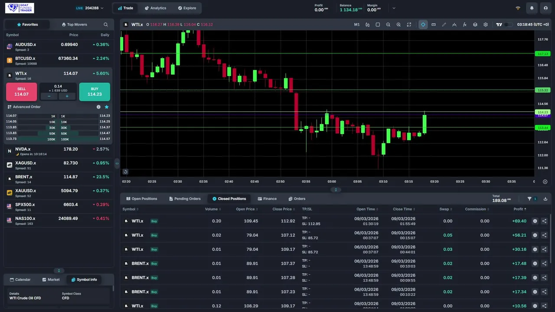This screenshot has width=555, height=312.
Task: Click the info icon beside Advanced Order
Action: click(98, 107)
